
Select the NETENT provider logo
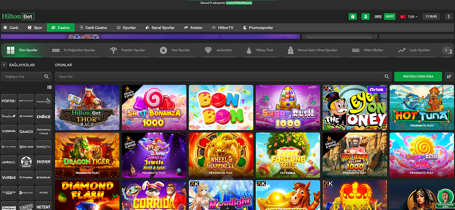point(43,207)
